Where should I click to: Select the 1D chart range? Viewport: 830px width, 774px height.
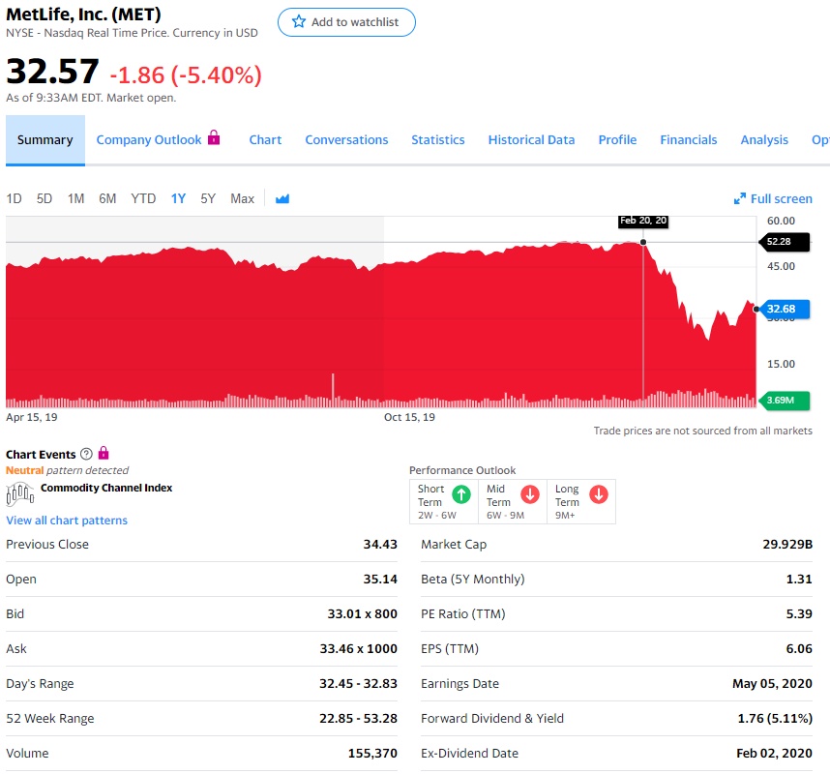click(x=15, y=198)
